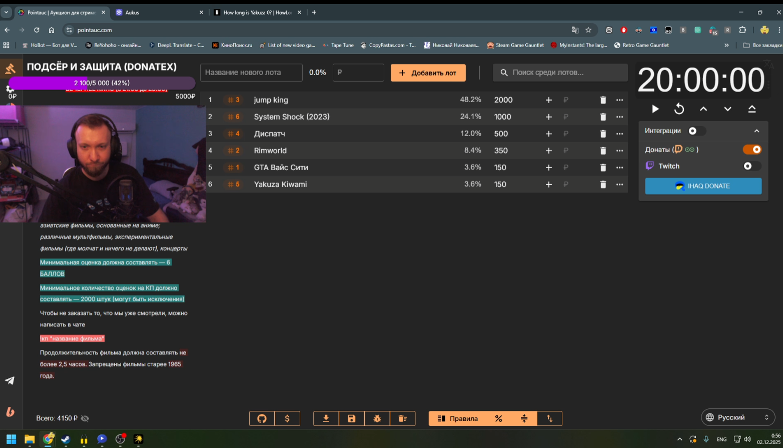Click the percent icon in bottom toolbar
This screenshot has height=448, width=783.
tap(498, 418)
